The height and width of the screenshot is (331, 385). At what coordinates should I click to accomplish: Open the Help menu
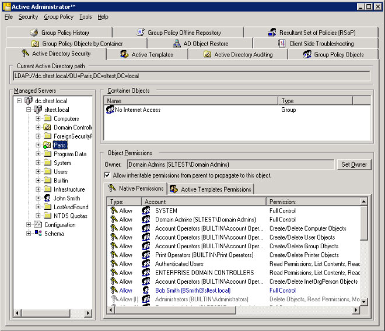(103, 17)
